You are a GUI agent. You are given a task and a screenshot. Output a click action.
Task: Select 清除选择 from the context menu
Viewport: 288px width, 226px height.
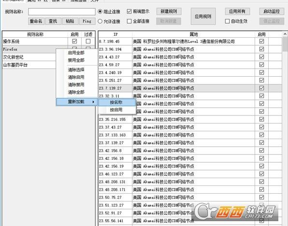(76, 70)
